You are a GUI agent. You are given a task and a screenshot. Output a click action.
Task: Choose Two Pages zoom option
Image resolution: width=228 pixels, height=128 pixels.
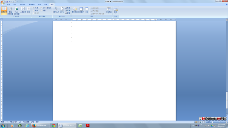coord(67,10)
